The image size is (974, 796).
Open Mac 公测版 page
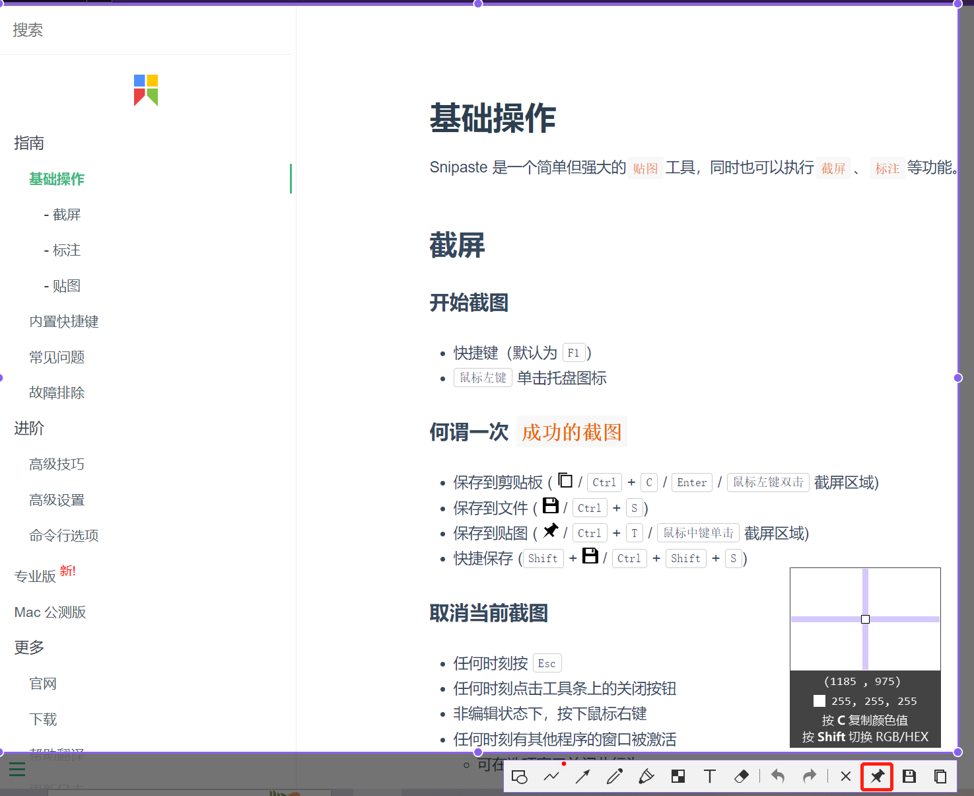pos(50,612)
